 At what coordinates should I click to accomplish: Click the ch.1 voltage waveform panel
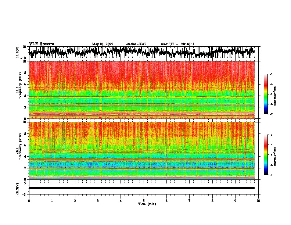coord(143,52)
